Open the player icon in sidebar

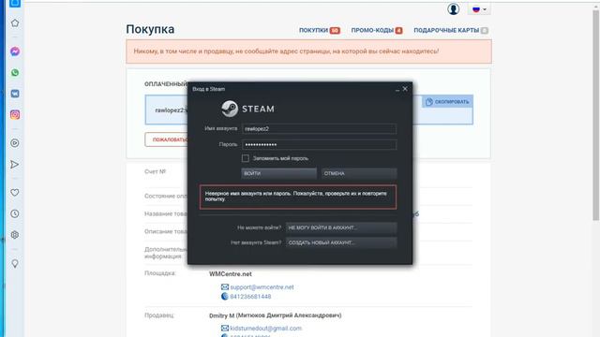[15, 143]
